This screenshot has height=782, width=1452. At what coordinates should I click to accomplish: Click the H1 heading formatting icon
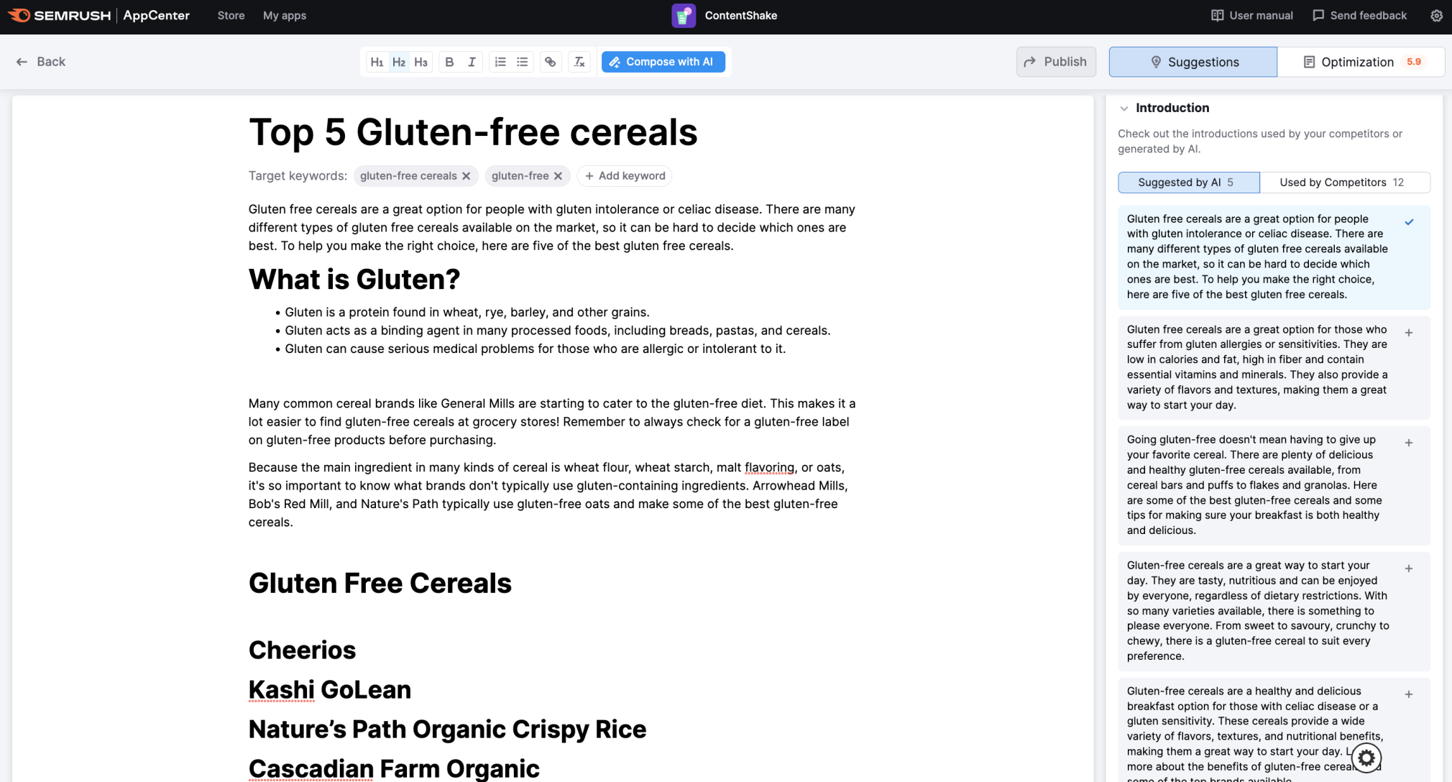click(x=377, y=60)
